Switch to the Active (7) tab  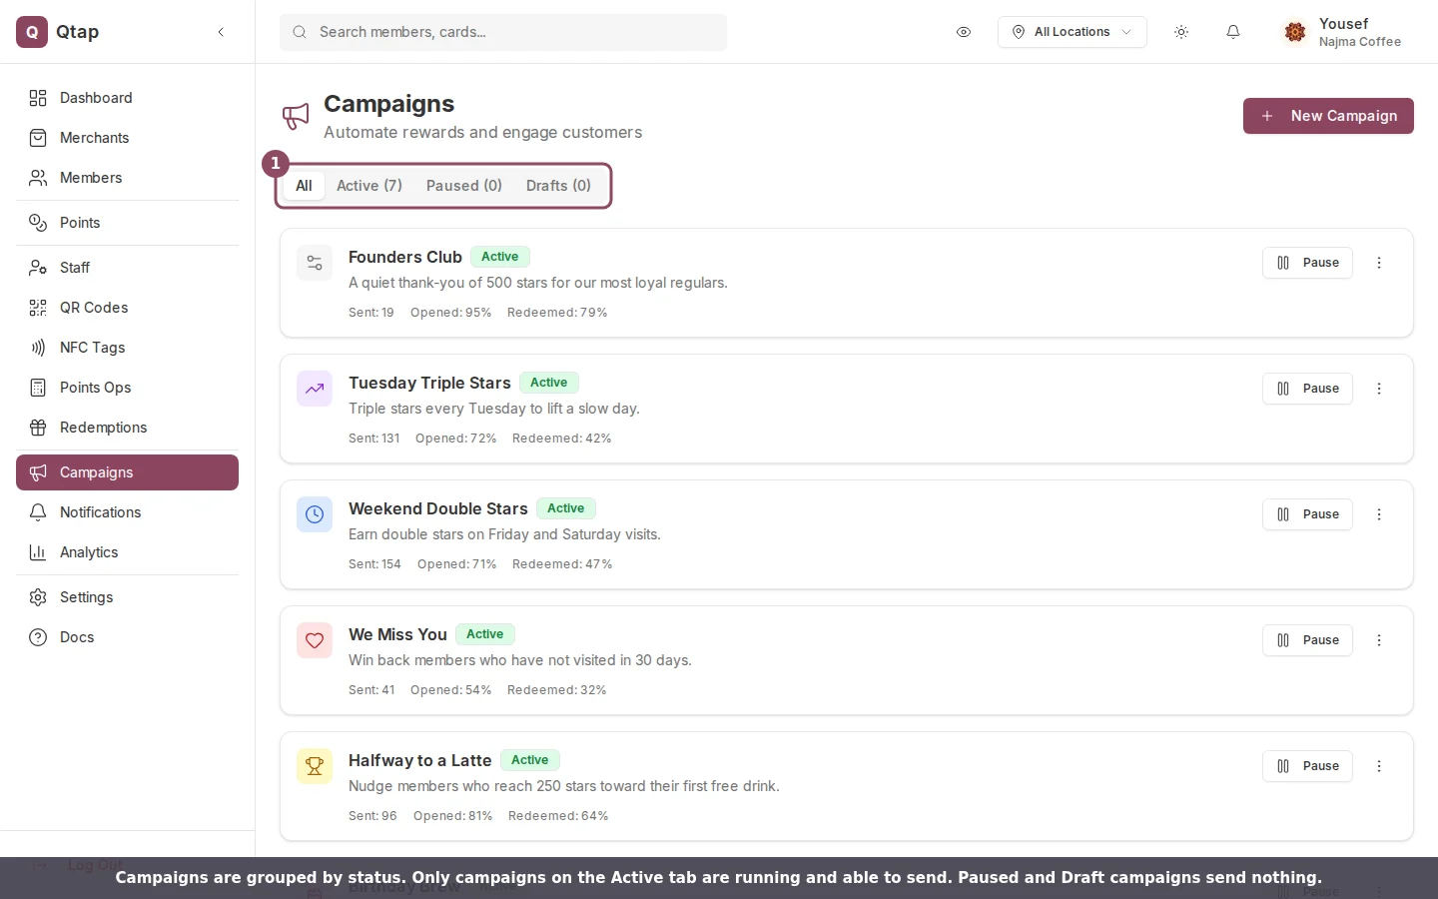coord(369,186)
